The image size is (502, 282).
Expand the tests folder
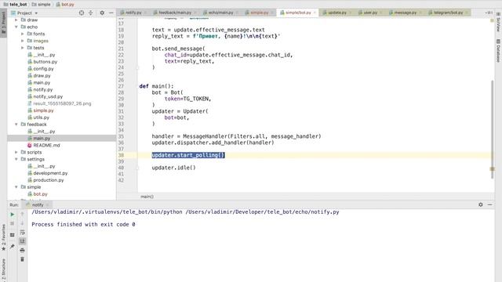(23, 48)
